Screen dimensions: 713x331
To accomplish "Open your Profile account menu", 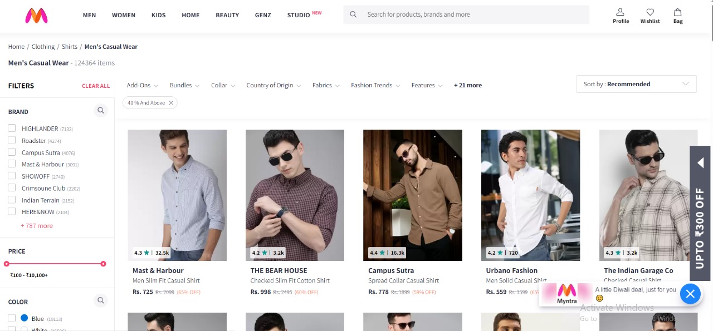I will pyautogui.click(x=620, y=15).
